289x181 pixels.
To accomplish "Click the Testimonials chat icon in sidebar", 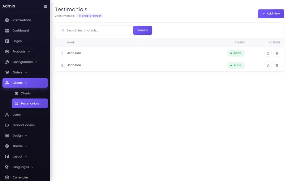I will [16, 104].
